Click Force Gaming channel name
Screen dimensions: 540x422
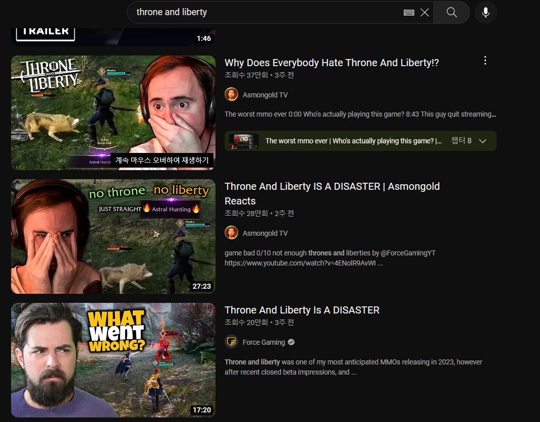[263, 342]
